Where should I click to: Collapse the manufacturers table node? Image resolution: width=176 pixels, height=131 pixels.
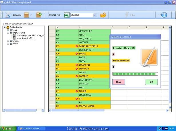click(x=8, y=33)
